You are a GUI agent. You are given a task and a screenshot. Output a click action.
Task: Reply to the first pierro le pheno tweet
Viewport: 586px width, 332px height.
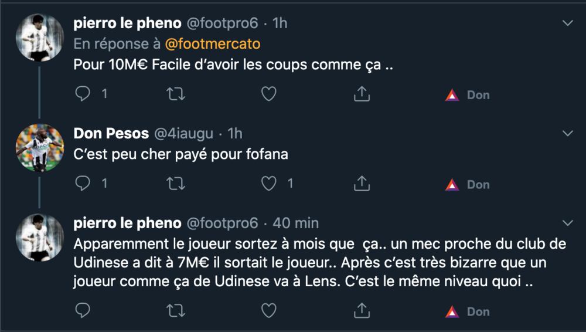point(83,94)
